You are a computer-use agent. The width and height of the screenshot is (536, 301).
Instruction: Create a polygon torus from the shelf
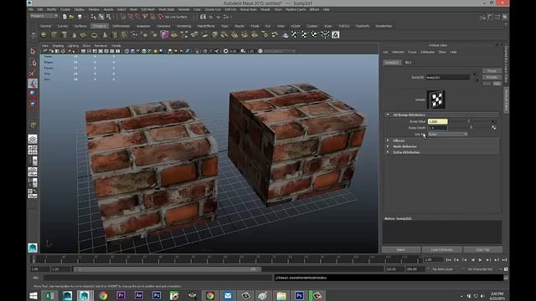pos(94,35)
